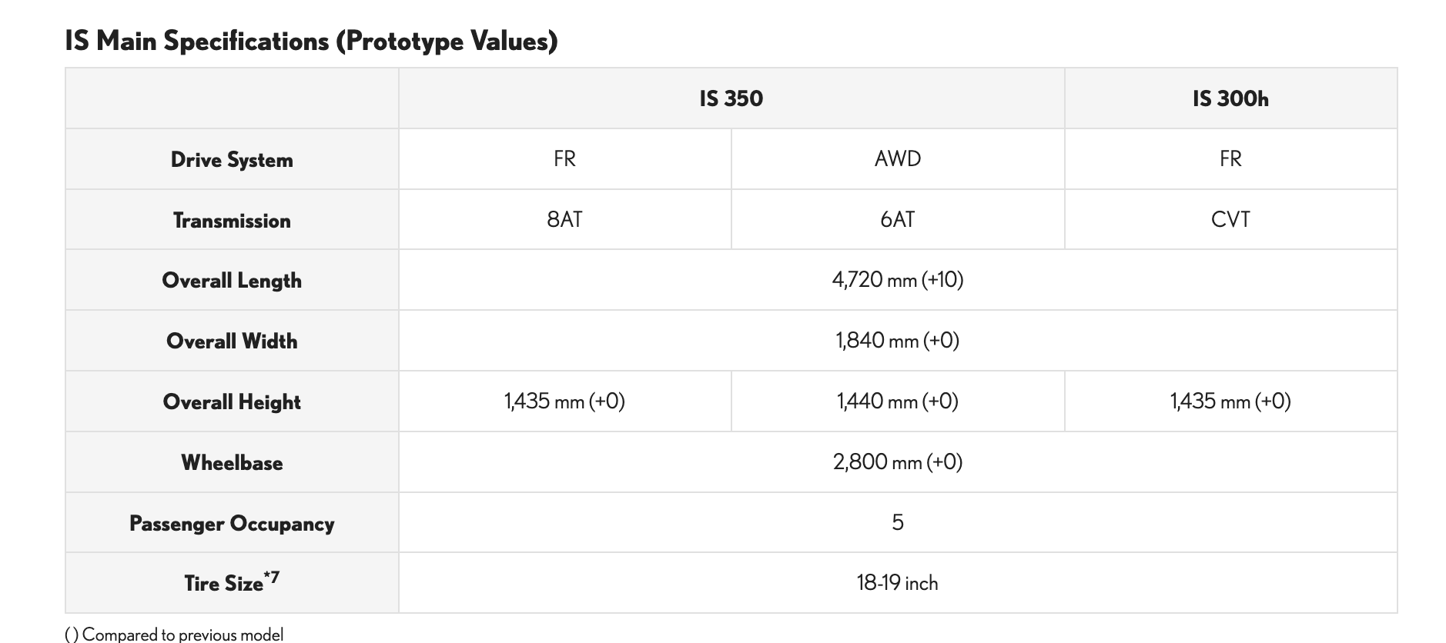Select the 6AT transmission cell

click(x=897, y=219)
